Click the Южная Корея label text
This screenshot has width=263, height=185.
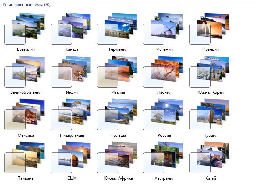211,92
